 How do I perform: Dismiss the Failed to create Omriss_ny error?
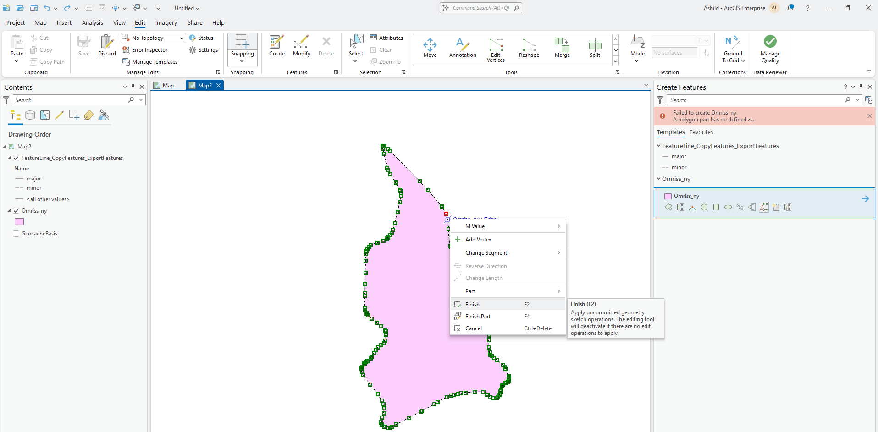869,115
